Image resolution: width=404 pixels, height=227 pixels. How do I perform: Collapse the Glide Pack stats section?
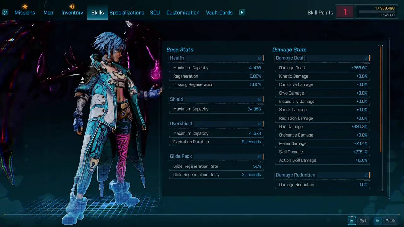[x=260, y=156]
